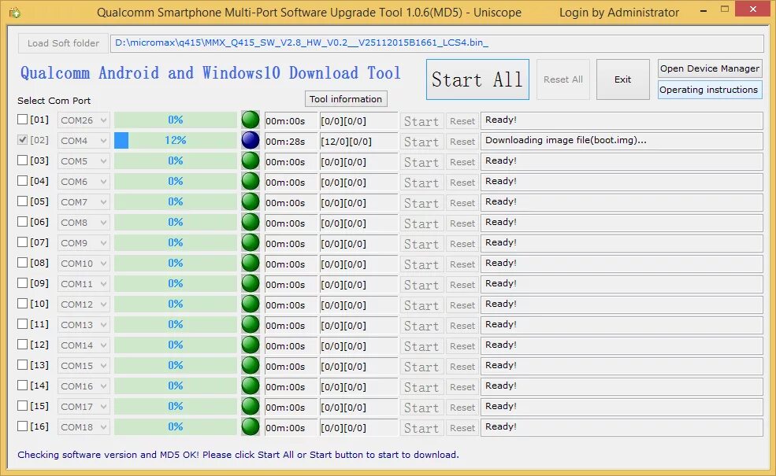Image resolution: width=776 pixels, height=476 pixels.
Task: Click the green status light for port 13
Action: click(x=251, y=366)
